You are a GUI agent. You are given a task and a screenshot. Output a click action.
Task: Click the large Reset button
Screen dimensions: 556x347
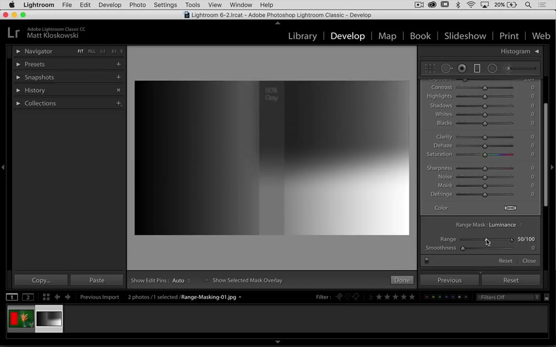click(511, 280)
